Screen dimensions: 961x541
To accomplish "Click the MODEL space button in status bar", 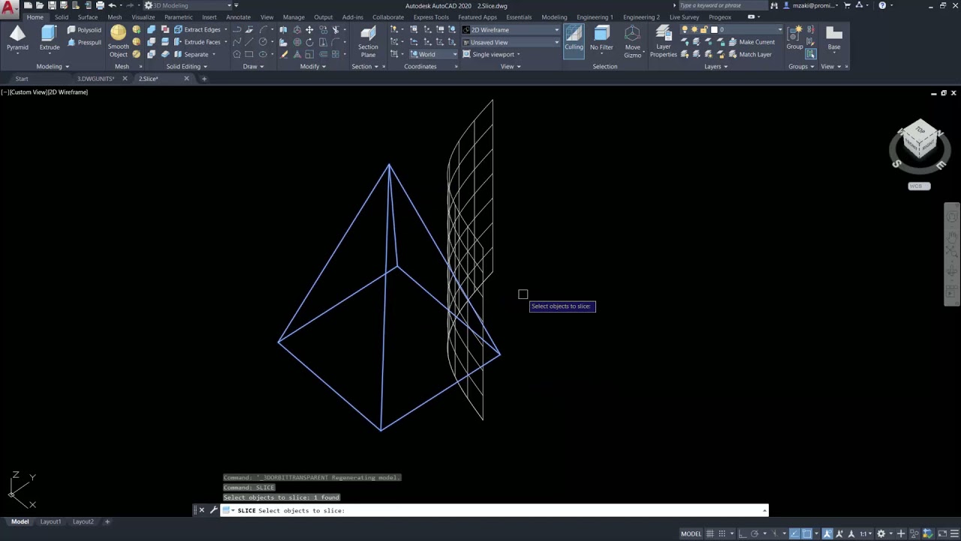I will click(x=691, y=533).
